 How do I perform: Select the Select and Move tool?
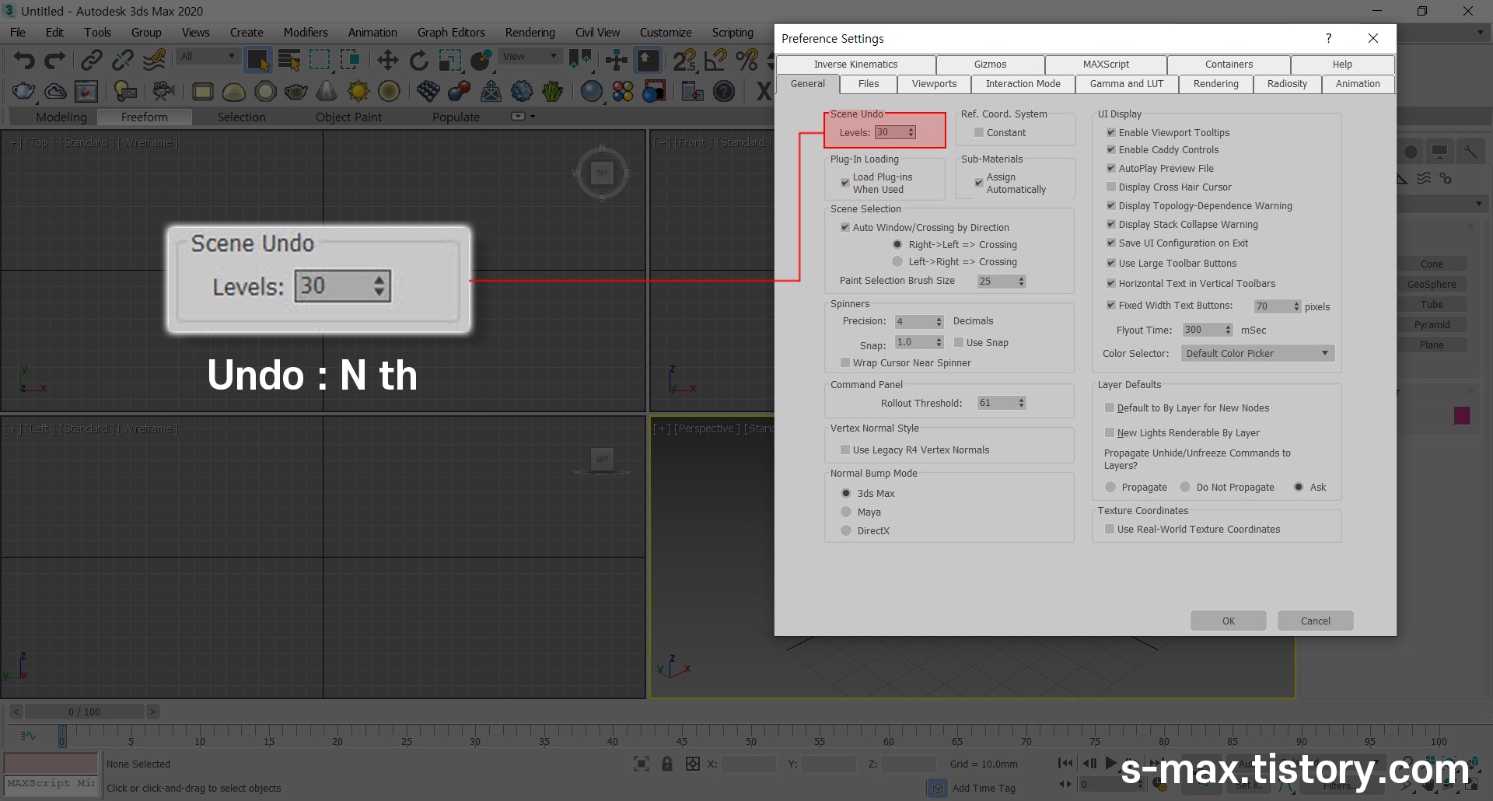point(387,60)
